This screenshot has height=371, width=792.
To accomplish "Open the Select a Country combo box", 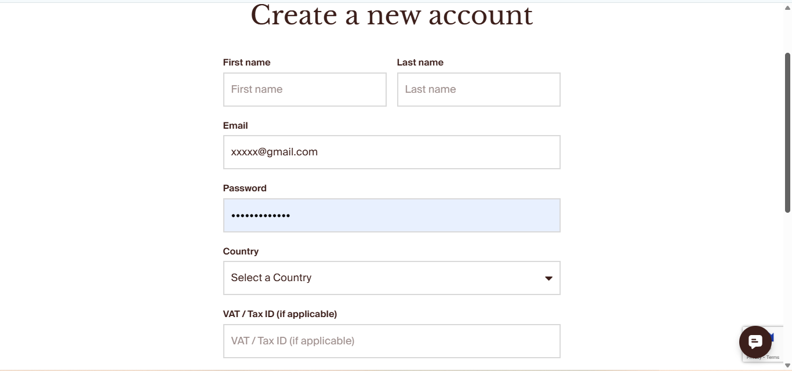I will 383,278.
